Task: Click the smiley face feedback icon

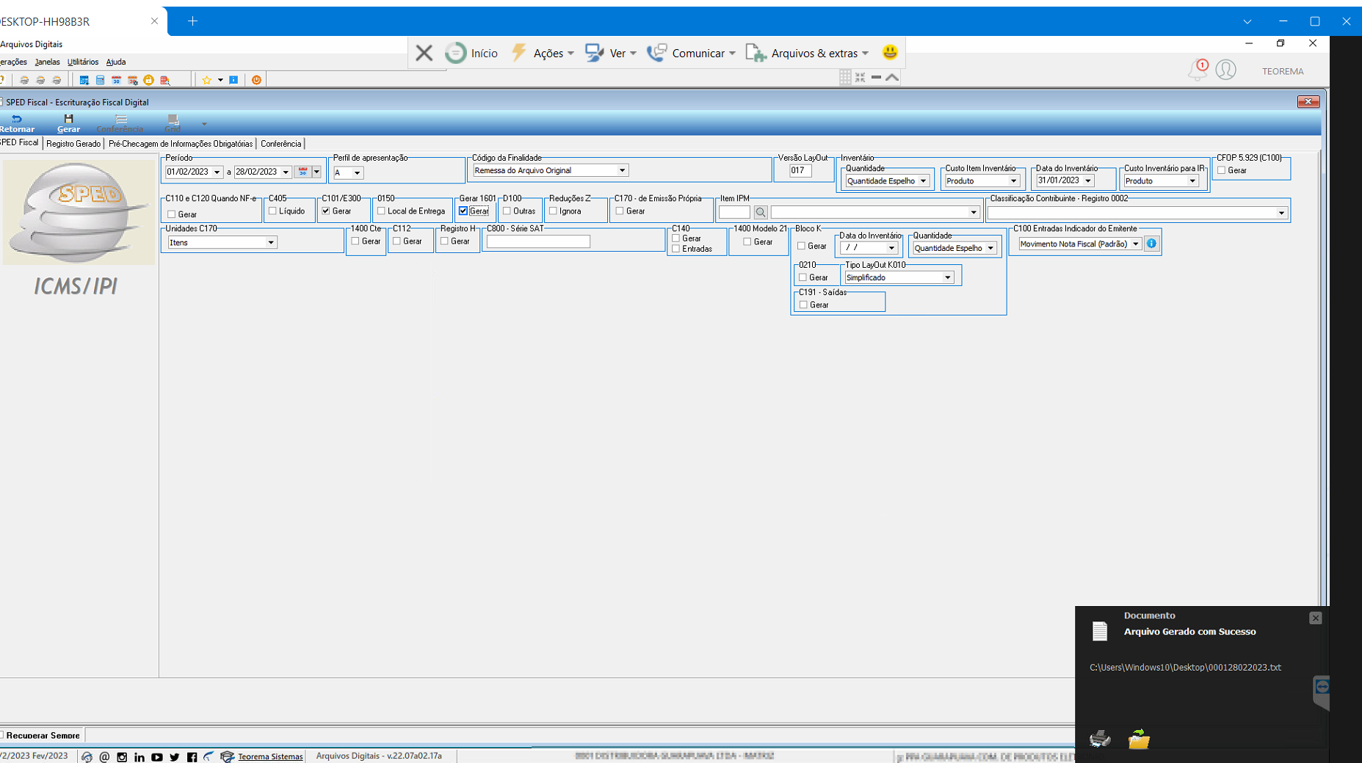Action: 890,52
